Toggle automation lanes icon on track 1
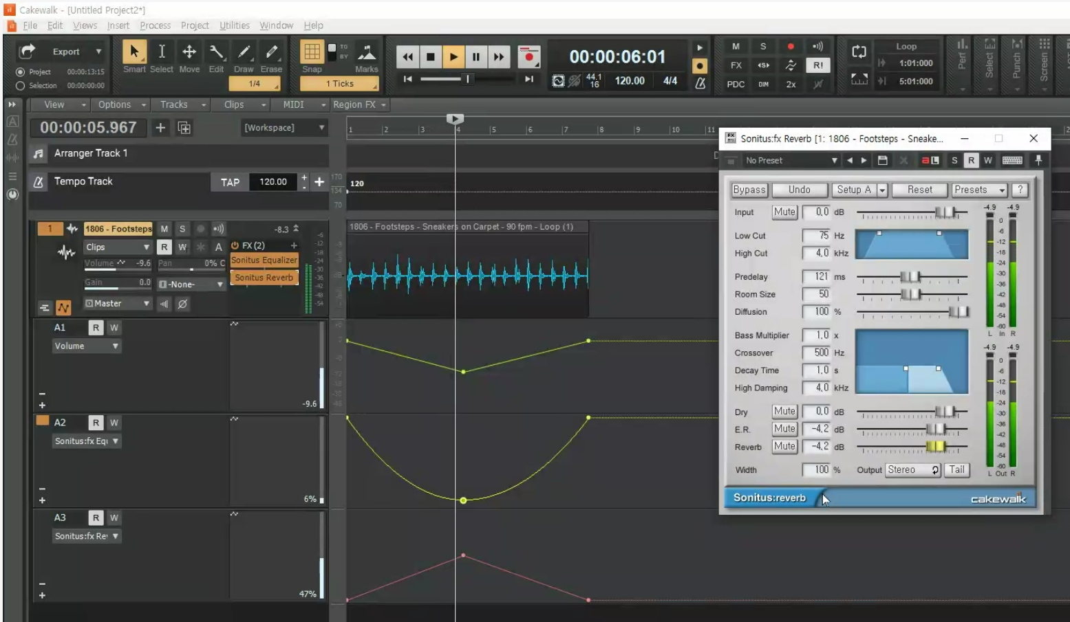1070x622 pixels. point(63,307)
